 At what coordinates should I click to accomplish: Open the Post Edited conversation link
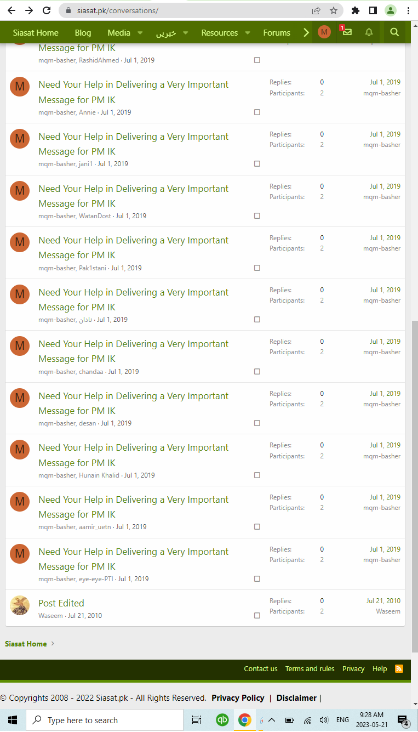[61, 603]
